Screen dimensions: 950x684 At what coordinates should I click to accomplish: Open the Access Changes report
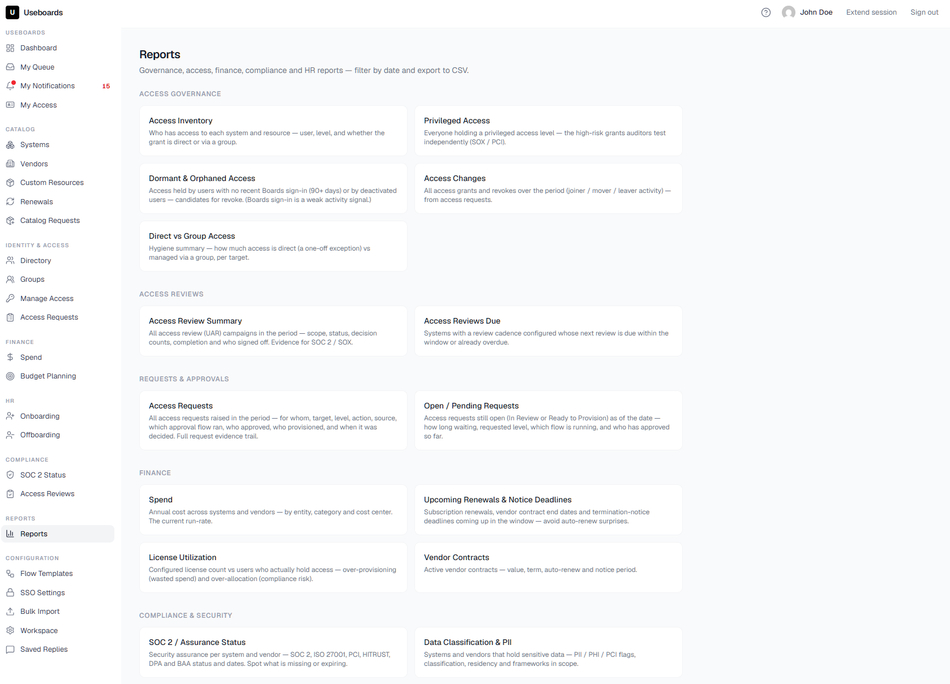[549, 188]
